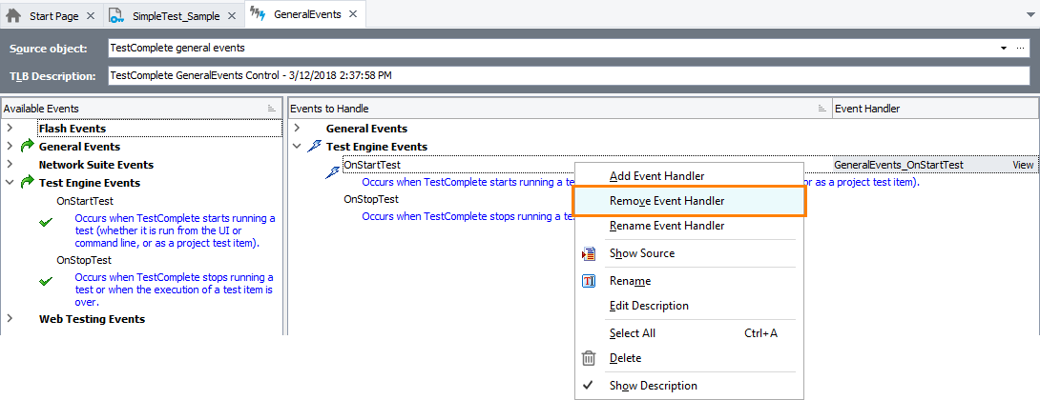This screenshot has height=400, width=1040.
Task: Click the Available Events column sort icon
Action: [271, 109]
